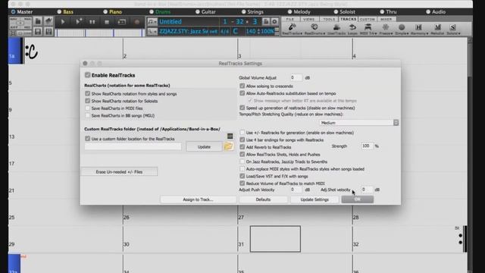Click the Save As disk icon

[48, 32]
